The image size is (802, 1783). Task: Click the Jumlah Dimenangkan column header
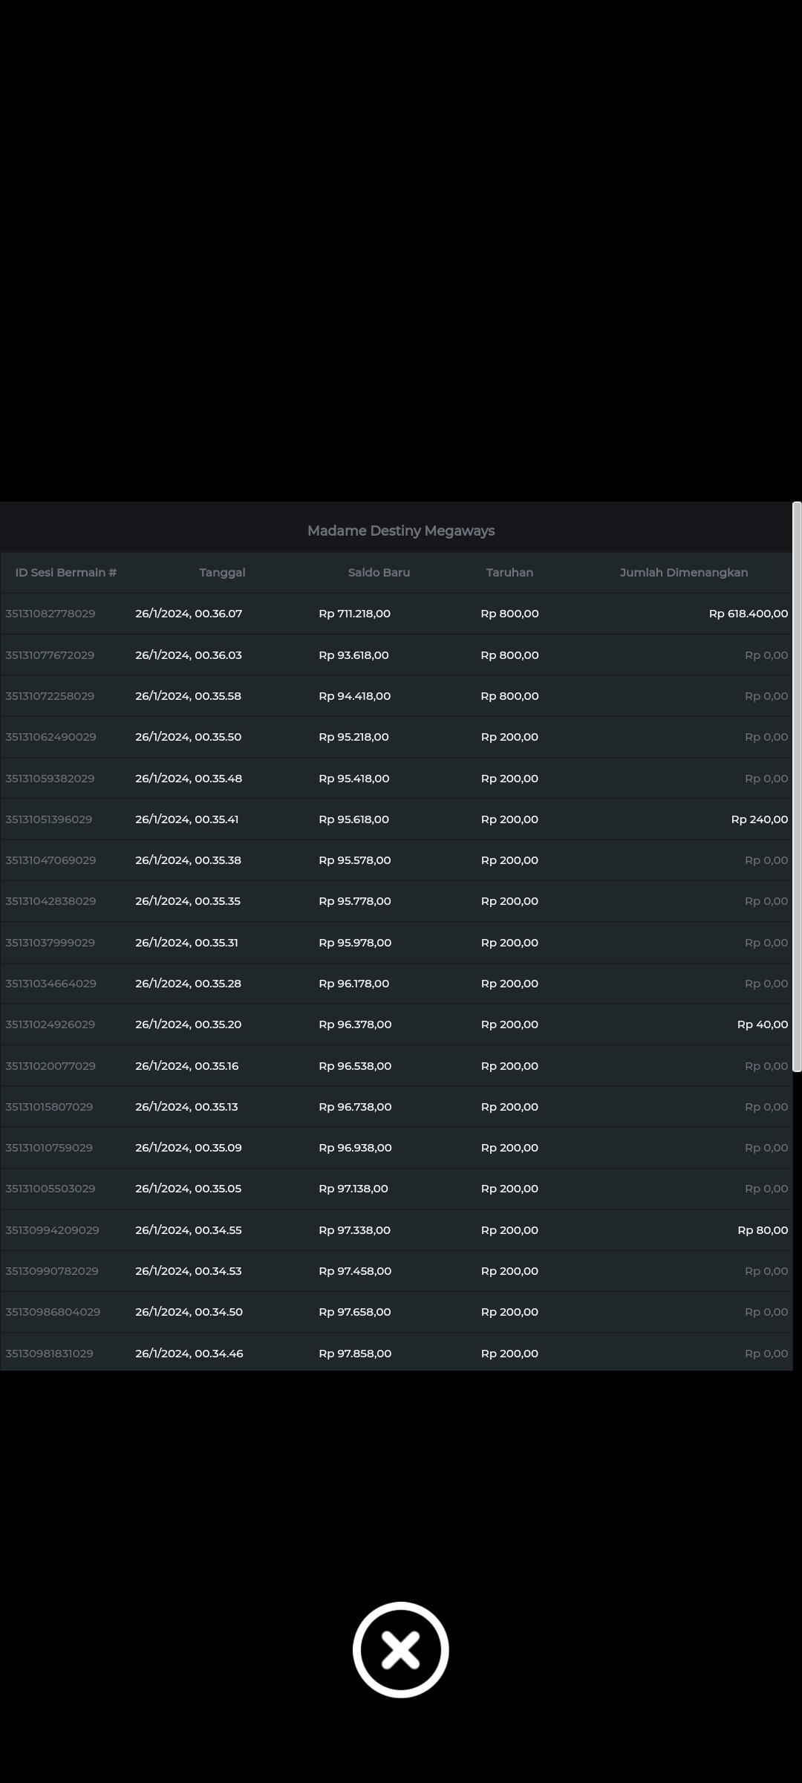coord(683,572)
